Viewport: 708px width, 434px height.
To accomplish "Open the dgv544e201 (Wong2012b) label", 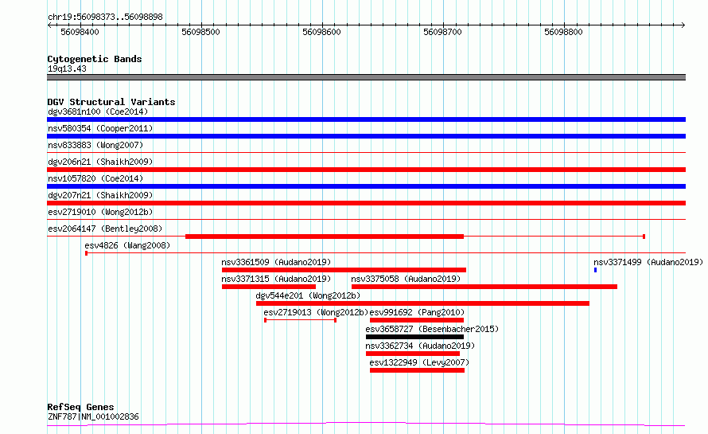I will coord(308,295).
